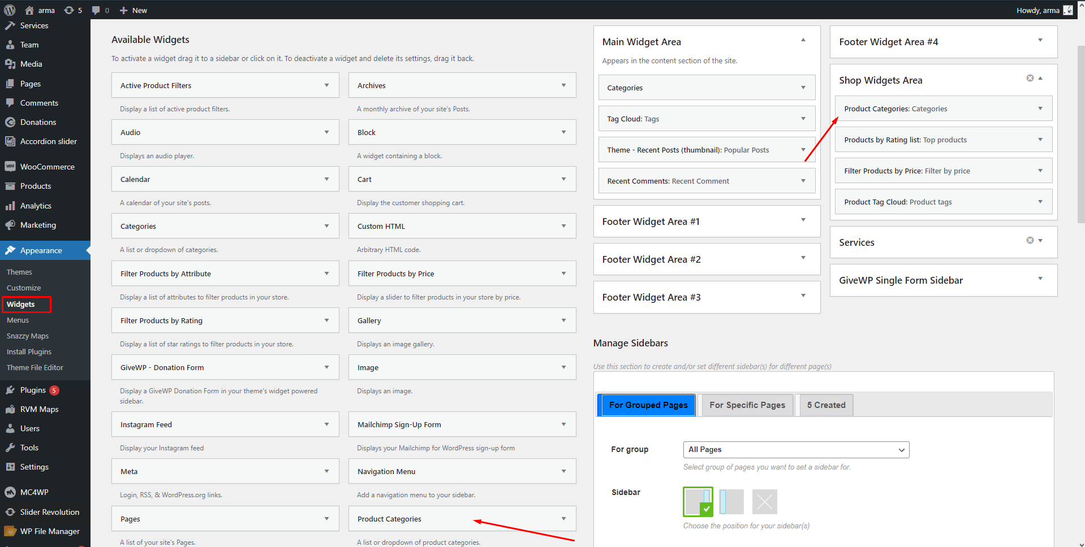
Task: Select the no sidebar position option
Action: click(x=765, y=502)
